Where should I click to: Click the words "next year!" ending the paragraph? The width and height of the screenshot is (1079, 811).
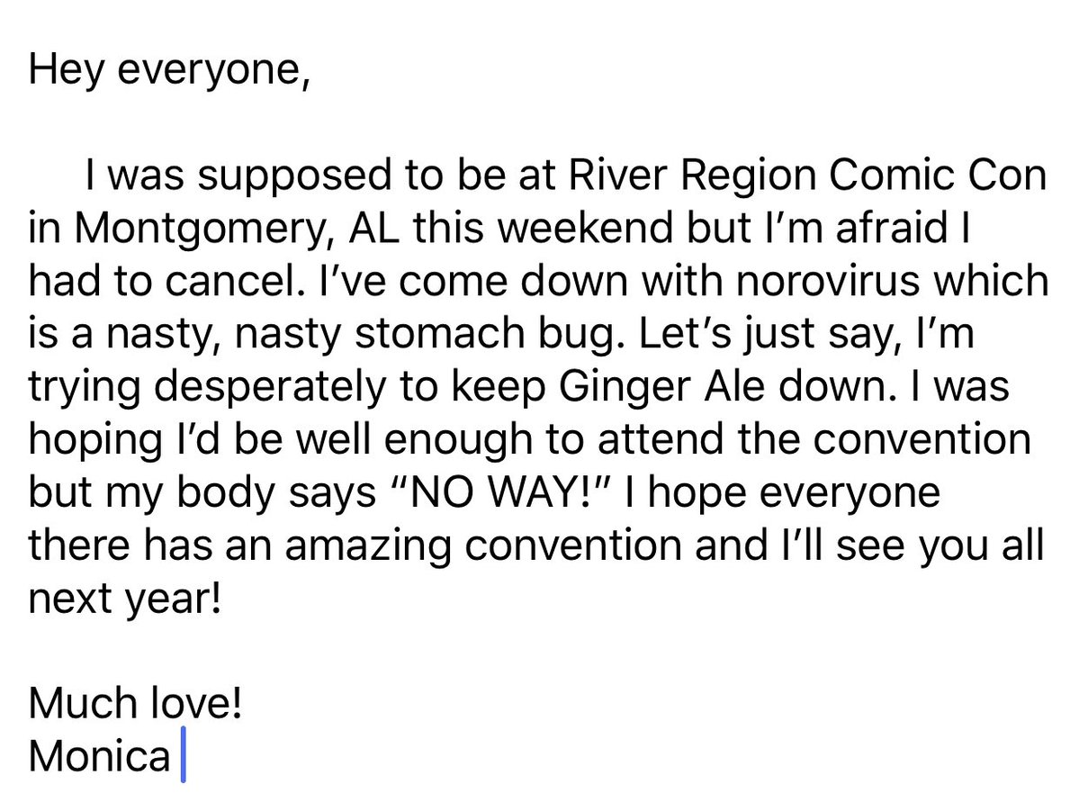(x=125, y=599)
